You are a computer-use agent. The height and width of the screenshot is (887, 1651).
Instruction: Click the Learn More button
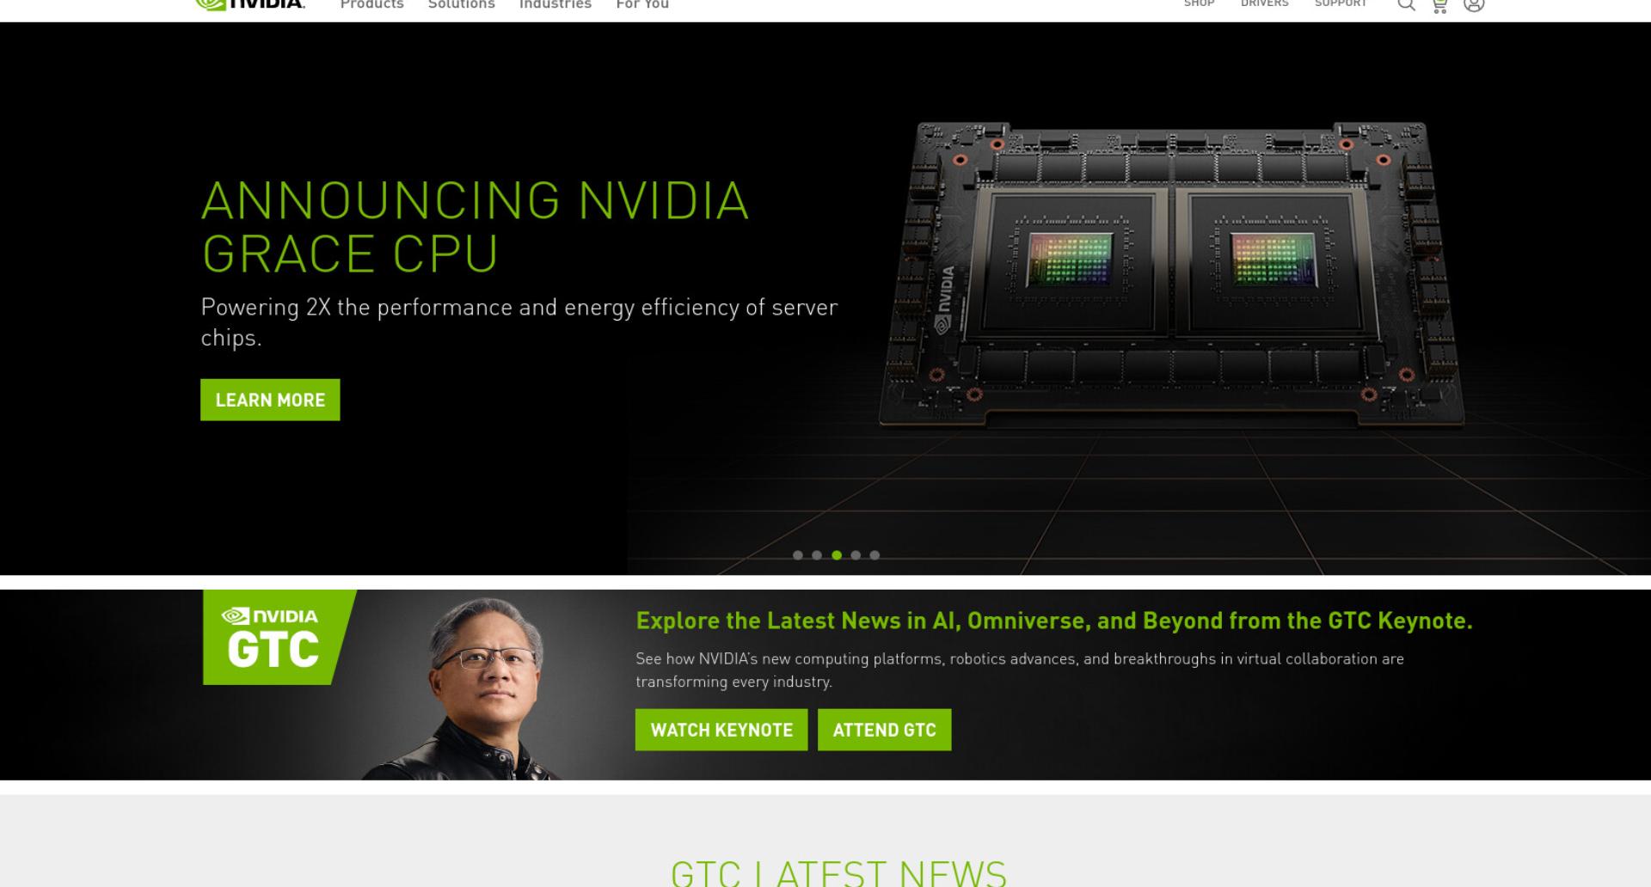[x=270, y=400]
